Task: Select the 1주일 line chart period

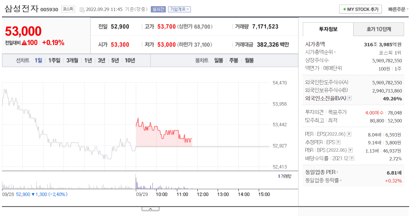Action: 54,60
